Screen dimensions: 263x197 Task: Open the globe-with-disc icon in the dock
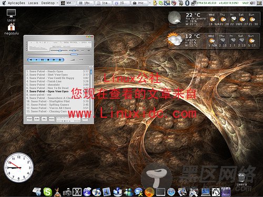(96, 192)
